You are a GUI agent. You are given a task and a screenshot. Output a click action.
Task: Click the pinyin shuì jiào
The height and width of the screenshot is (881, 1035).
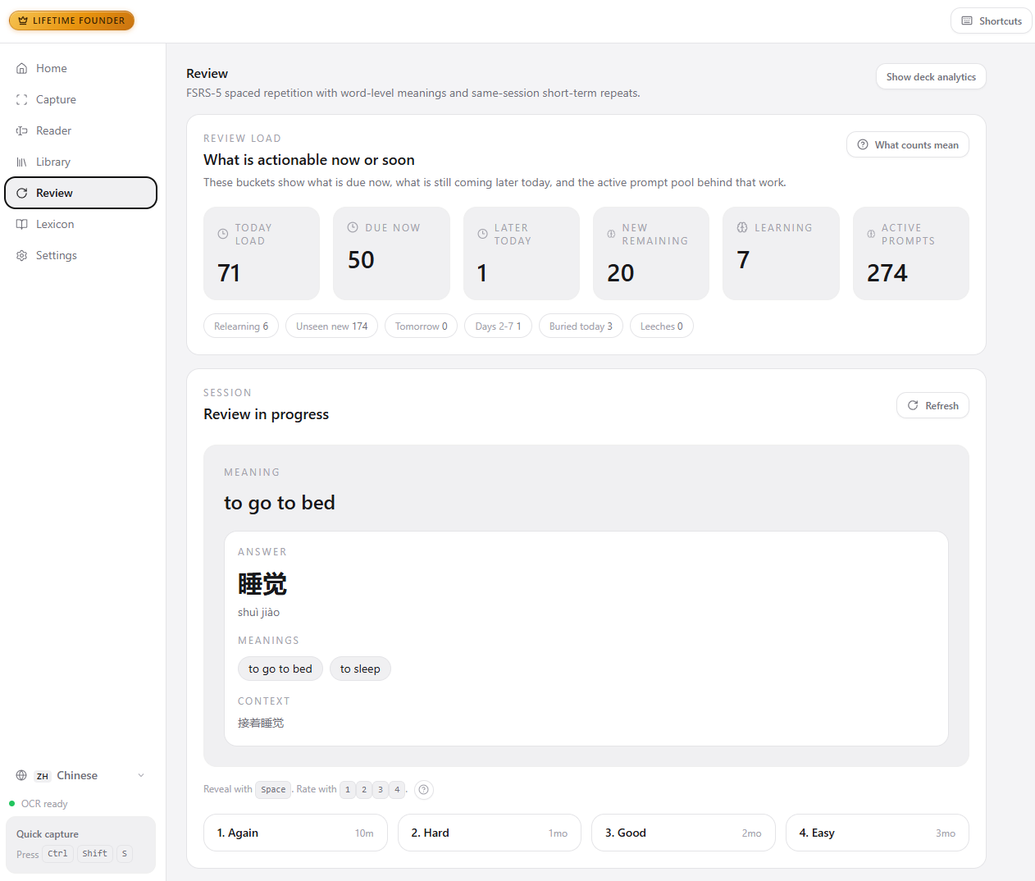258,612
